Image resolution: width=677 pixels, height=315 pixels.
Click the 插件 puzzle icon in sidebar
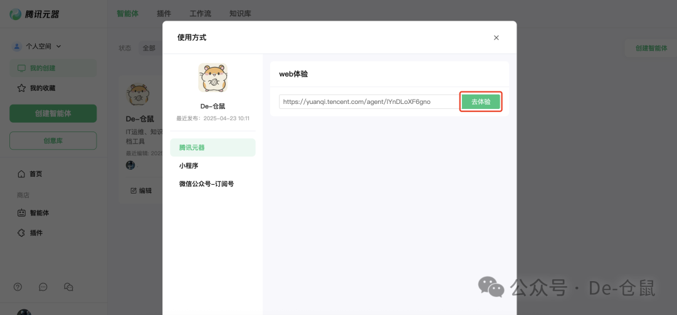tap(21, 232)
